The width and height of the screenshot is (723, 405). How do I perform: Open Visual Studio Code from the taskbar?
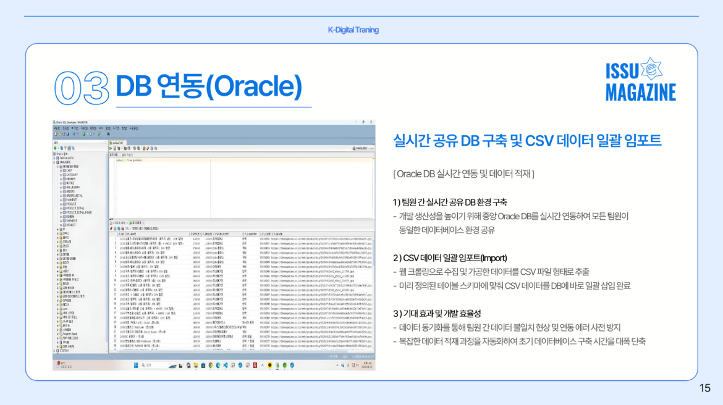coord(226,365)
